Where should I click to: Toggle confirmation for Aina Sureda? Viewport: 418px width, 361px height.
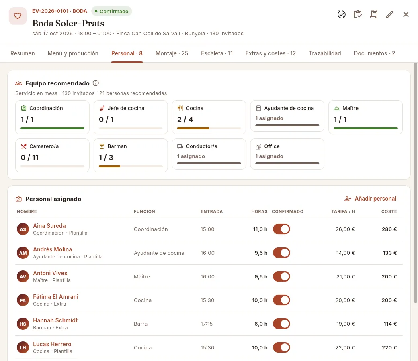pos(281,229)
